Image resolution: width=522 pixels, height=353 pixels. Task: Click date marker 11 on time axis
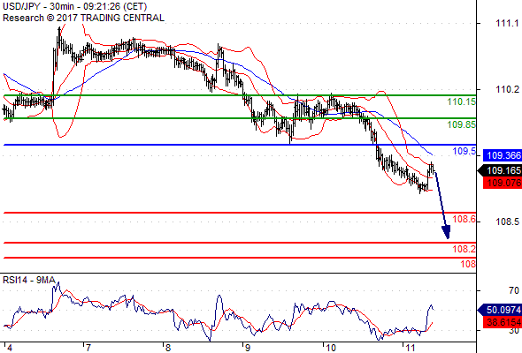[x=411, y=348]
